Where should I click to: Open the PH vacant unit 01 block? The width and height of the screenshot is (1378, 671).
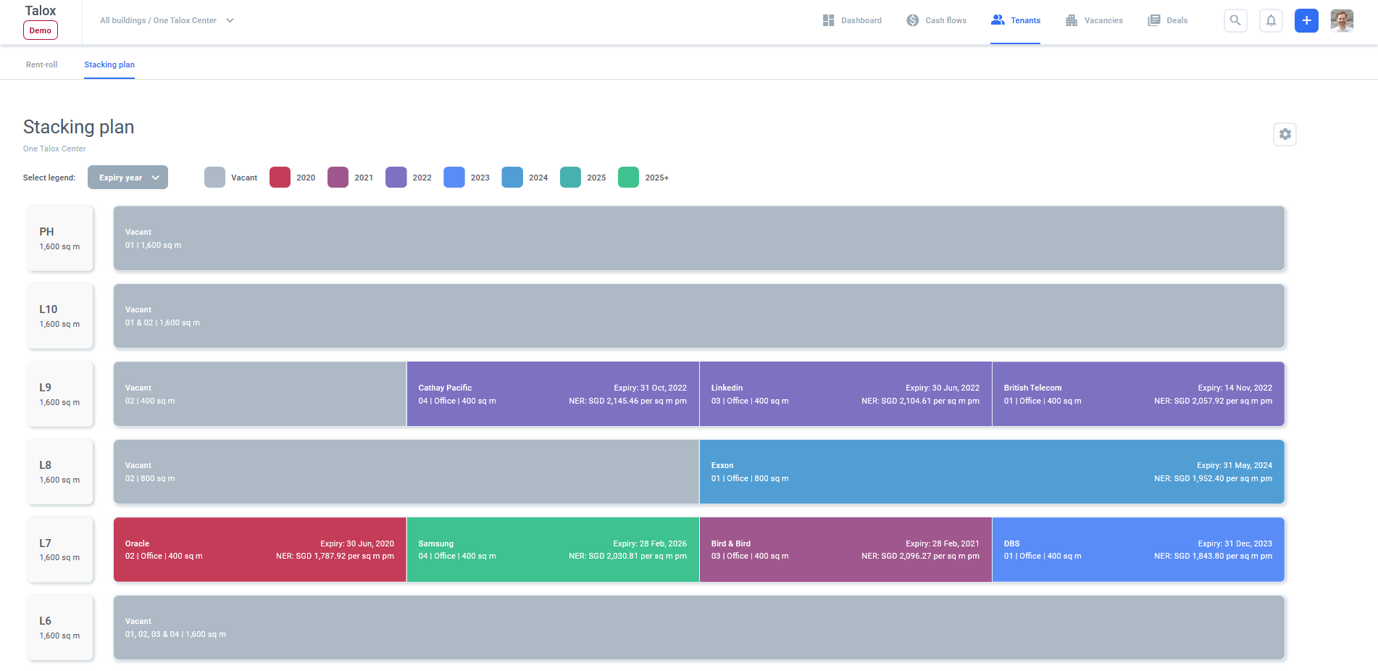click(x=699, y=238)
